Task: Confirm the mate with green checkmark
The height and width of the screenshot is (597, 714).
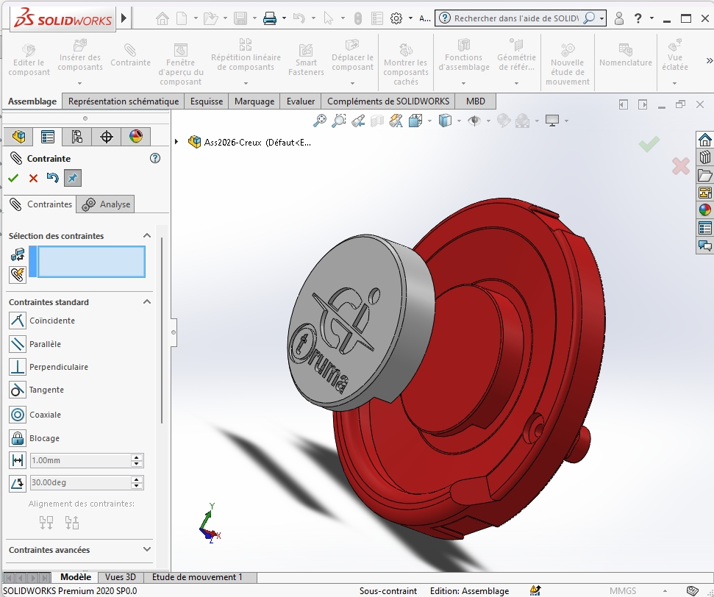Action: tap(13, 178)
